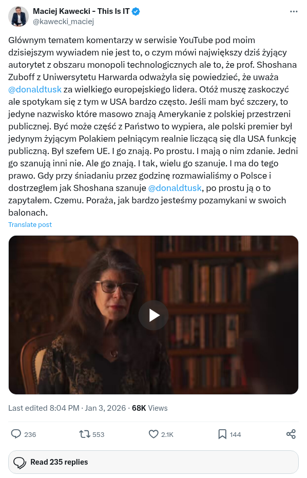Click the reply speech bubble icon
Screen dimensions: 307x478
(16, 434)
